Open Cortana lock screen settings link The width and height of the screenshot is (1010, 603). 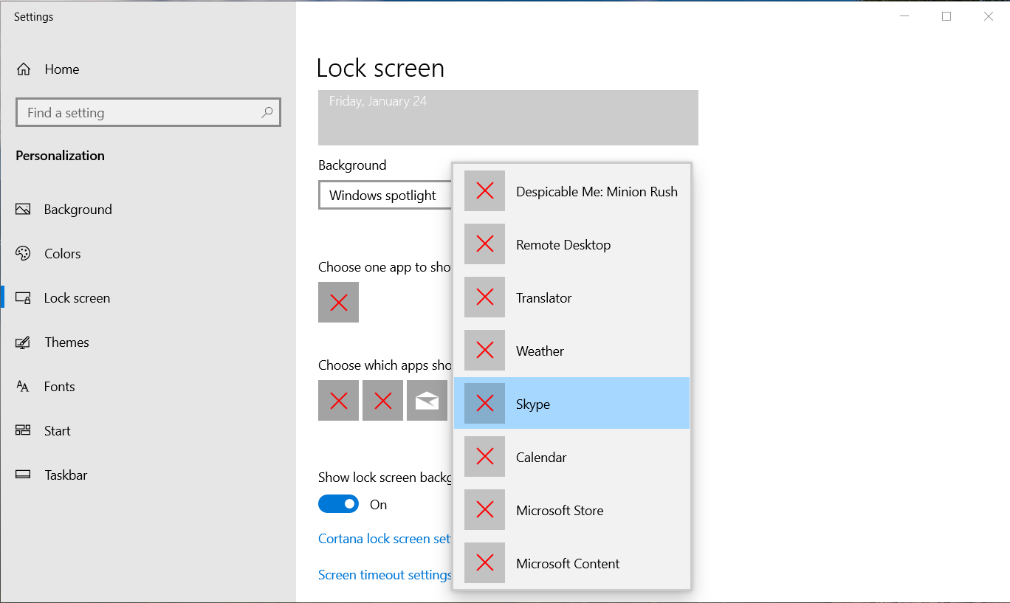coord(385,539)
